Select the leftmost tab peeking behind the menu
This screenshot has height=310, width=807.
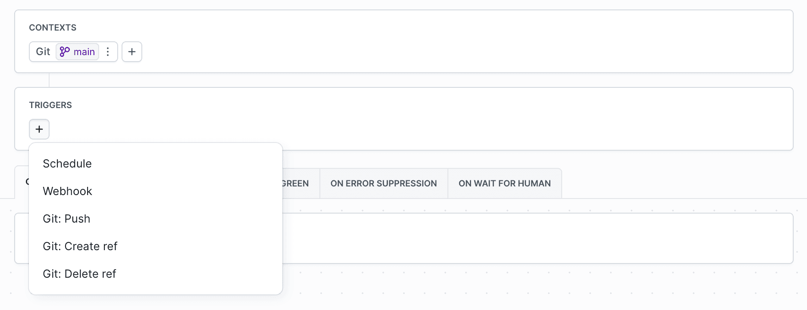22,183
